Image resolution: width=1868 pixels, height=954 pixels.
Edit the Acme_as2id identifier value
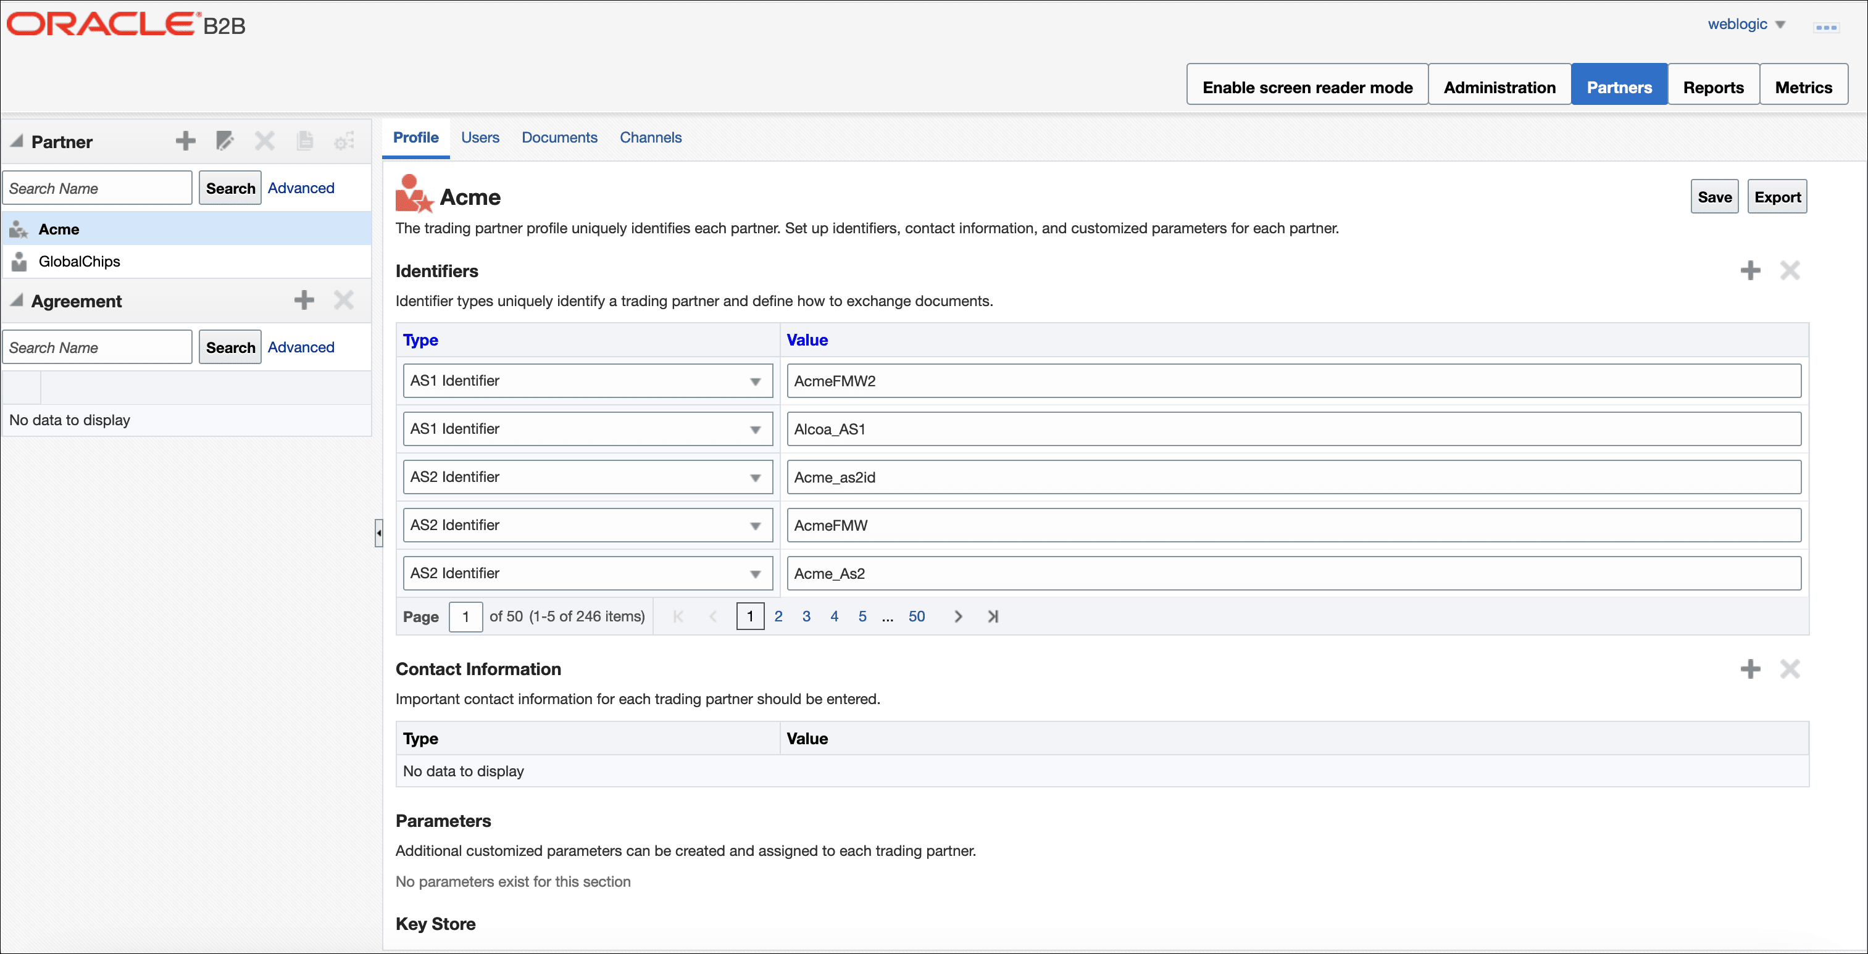click(x=1294, y=477)
